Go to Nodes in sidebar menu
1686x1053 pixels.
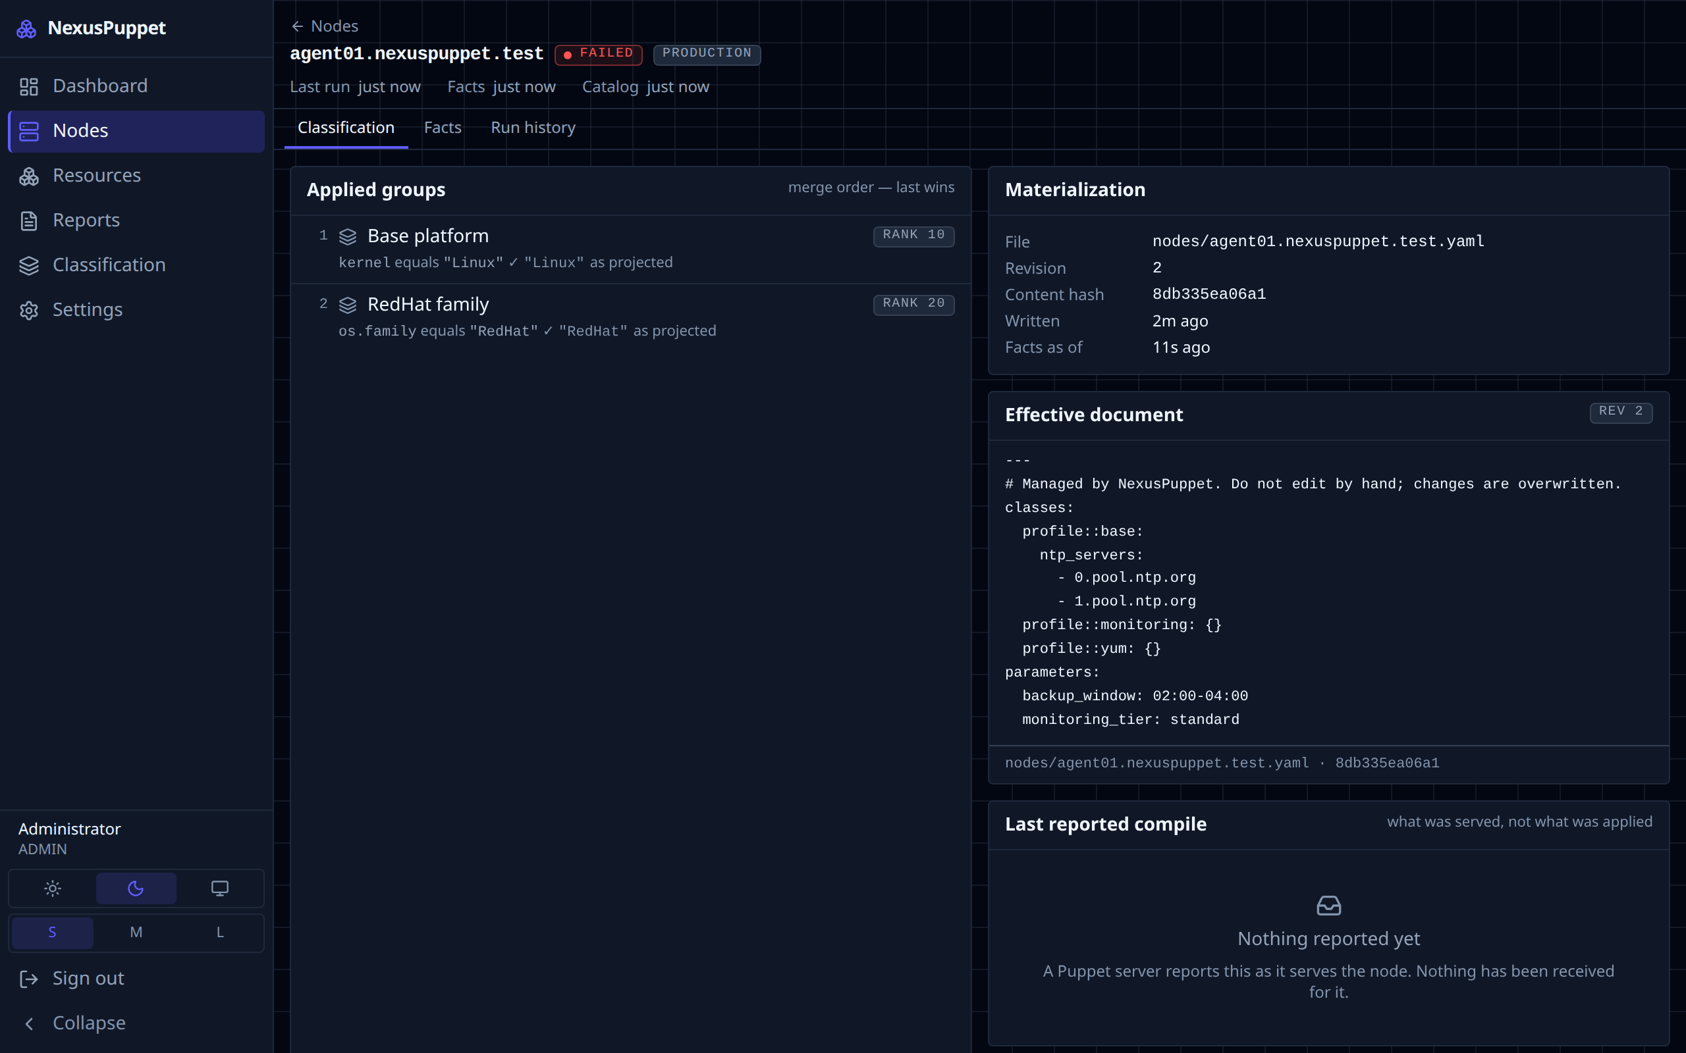click(x=136, y=131)
